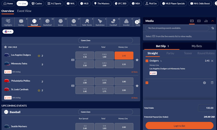
Task: Select Highlights sport icon
Action: 8,22
